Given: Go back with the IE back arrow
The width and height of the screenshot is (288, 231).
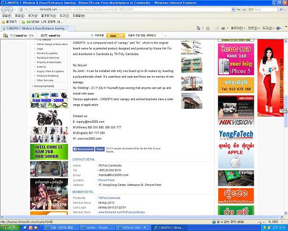Looking at the screenshot, I should coord(4,9).
